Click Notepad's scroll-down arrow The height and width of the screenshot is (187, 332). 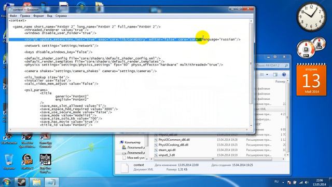coord(251,126)
